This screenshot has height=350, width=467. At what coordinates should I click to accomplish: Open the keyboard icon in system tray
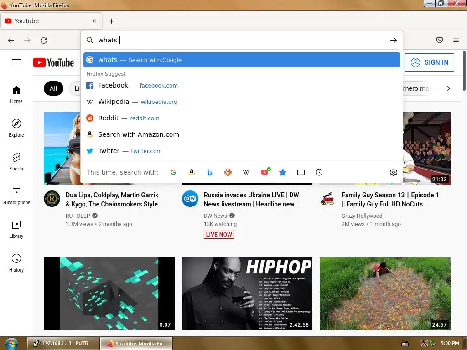click(405, 344)
